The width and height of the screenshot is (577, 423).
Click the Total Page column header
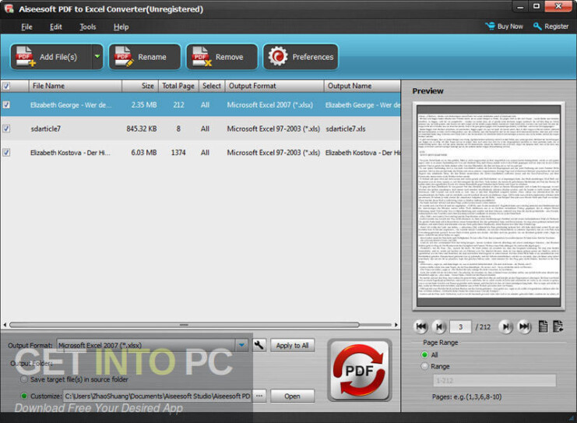click(178, 86)
